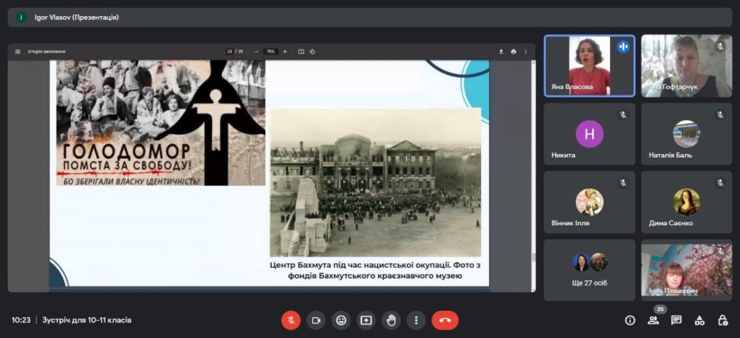The height and width of the screenshot is (338, 740).
Task: Click the 10:23 clock in the call bar
Action: coord(22,320)
